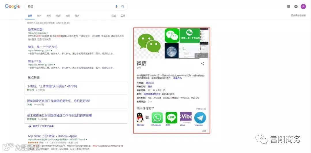Select the 全部 tab

[30, 16]
